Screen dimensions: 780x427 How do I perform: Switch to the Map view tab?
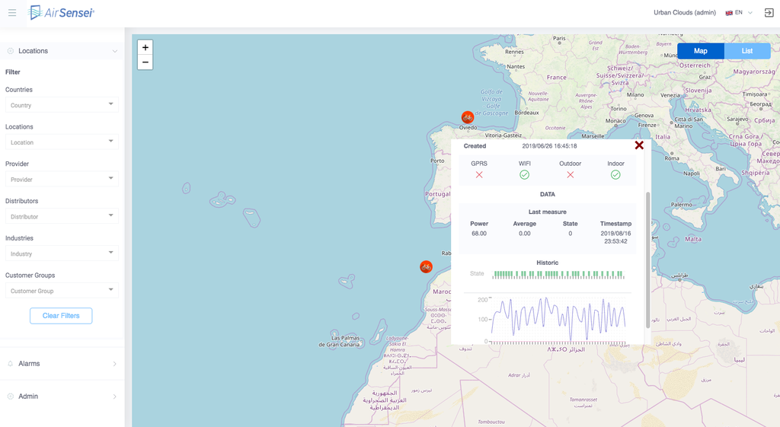(x=700, y=51)
